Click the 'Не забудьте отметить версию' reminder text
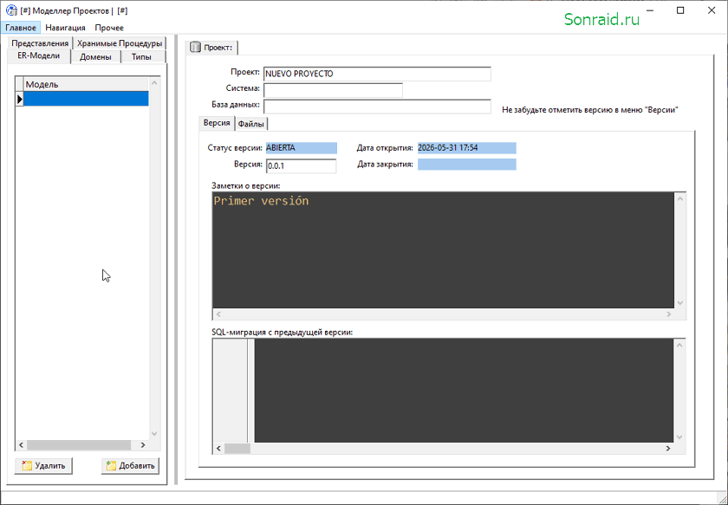 click(590, 110)
